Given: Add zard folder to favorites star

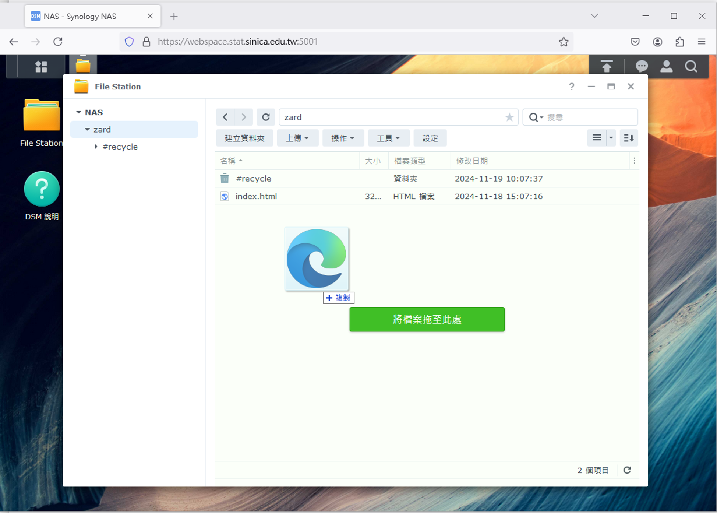Looking at the screenshot, I should point(509,117).
